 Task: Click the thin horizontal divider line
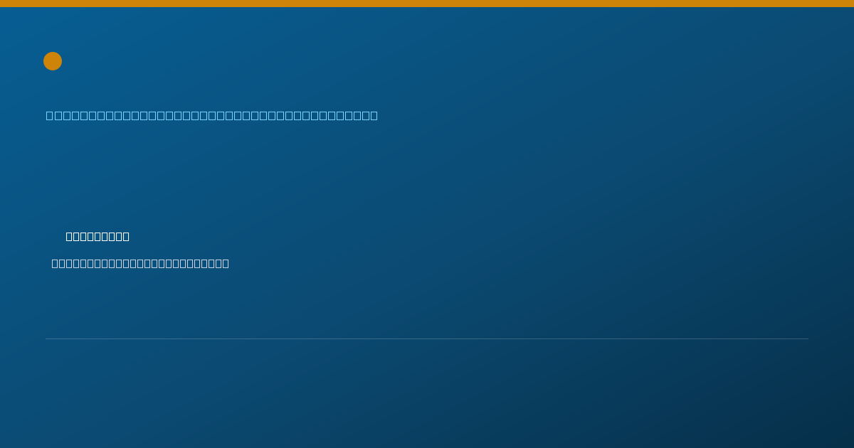click(427, 338)
